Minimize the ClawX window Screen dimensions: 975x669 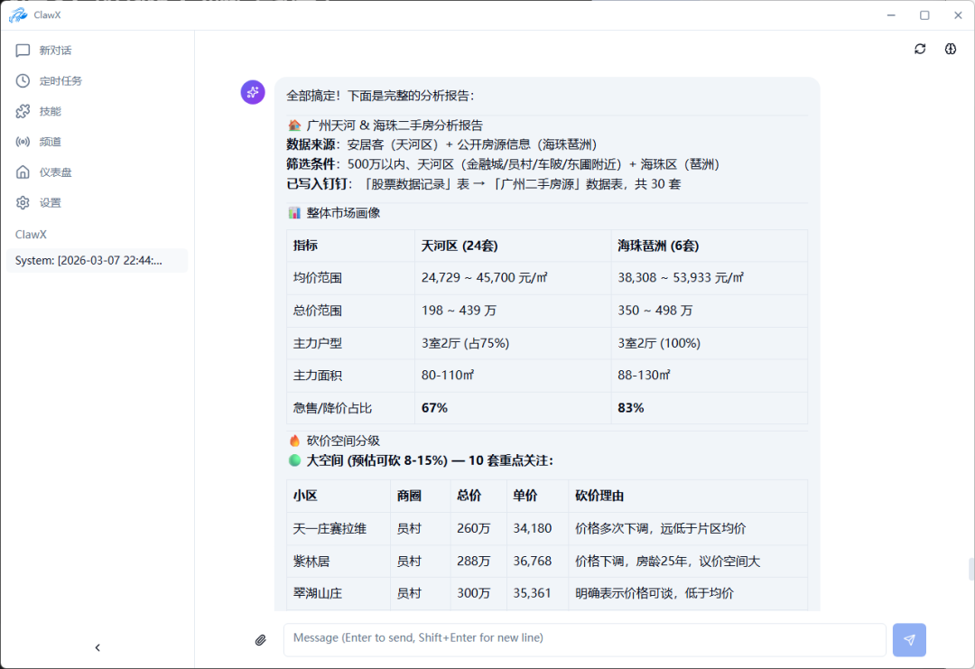point(890,14)
